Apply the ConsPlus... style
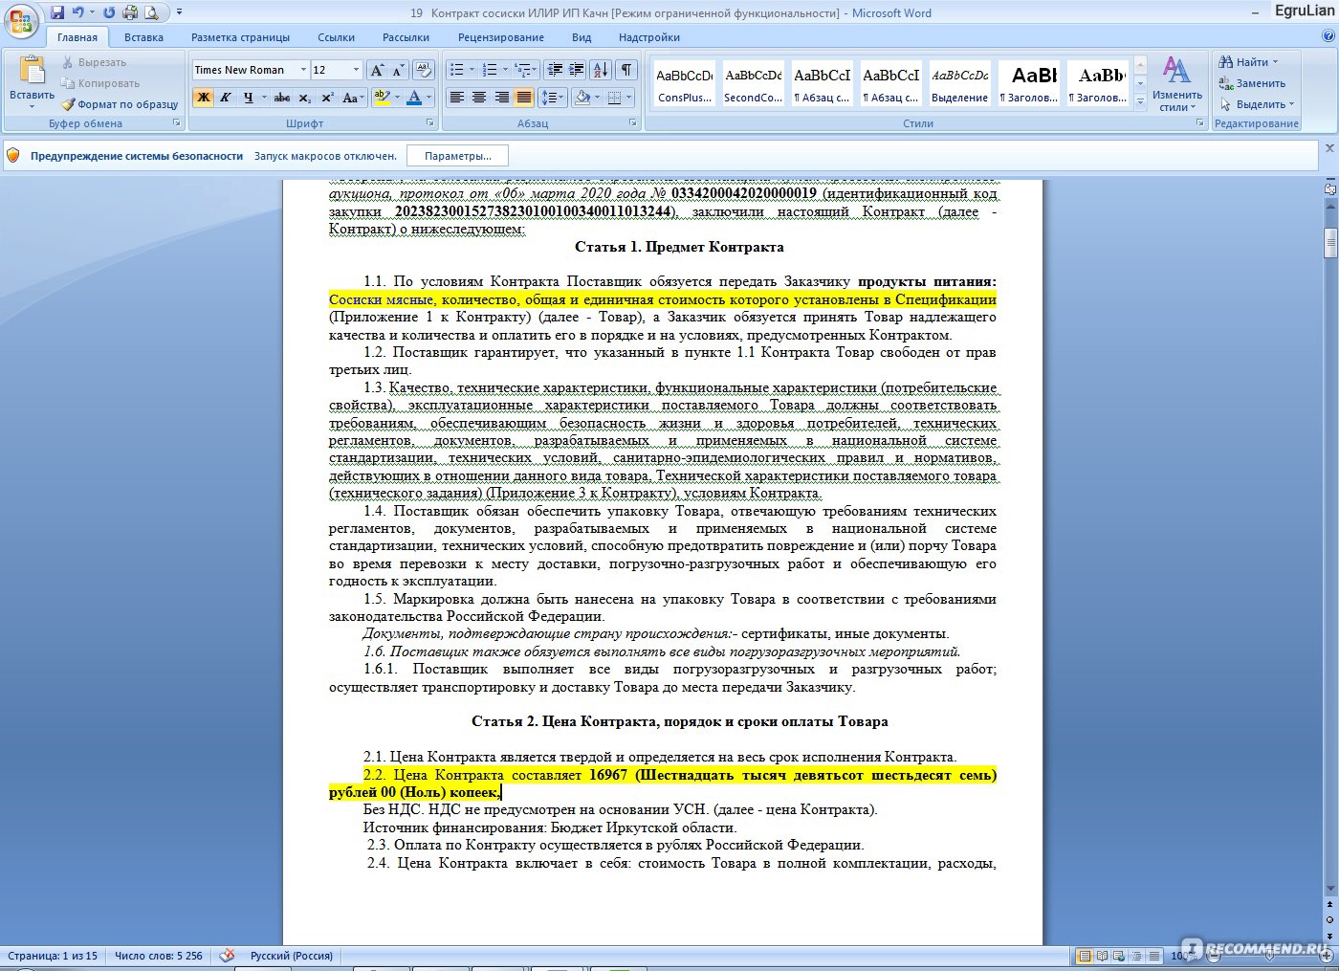1339x971 pixels. 685,83
